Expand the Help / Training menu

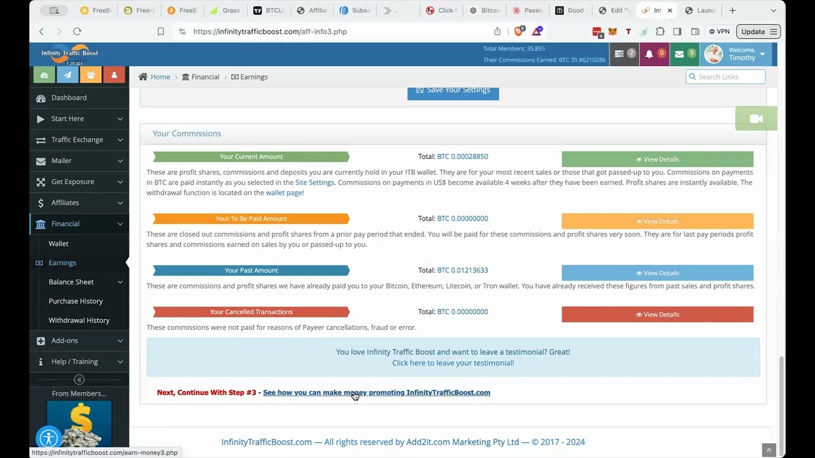(80, 362)
